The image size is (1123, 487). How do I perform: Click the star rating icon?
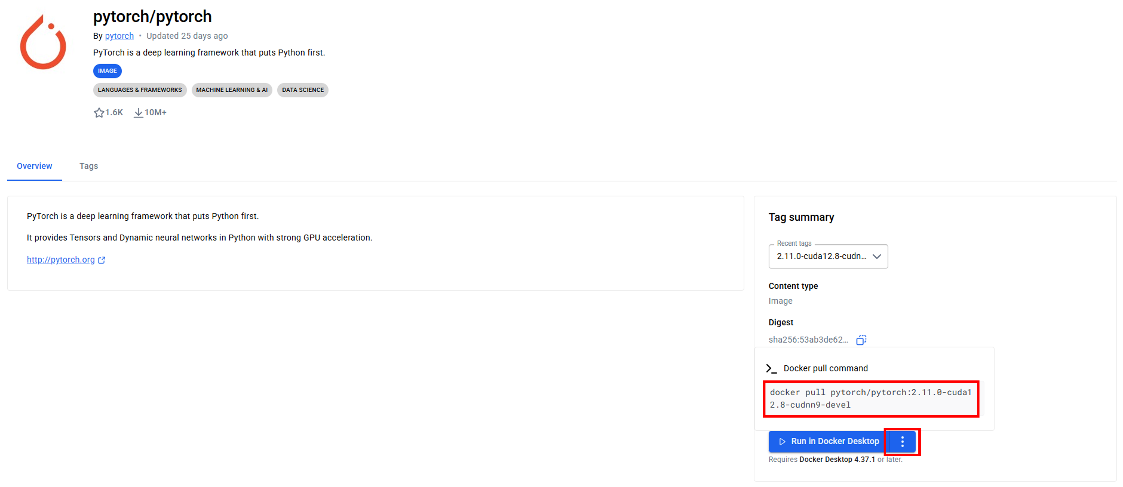99,113
